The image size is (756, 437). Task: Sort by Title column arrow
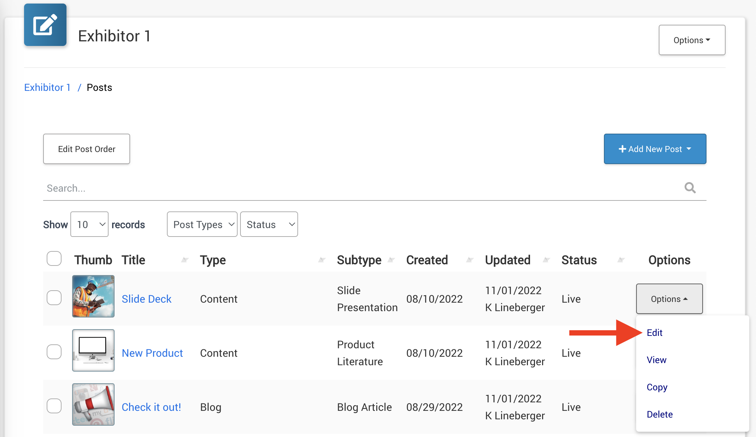[185, 260]
